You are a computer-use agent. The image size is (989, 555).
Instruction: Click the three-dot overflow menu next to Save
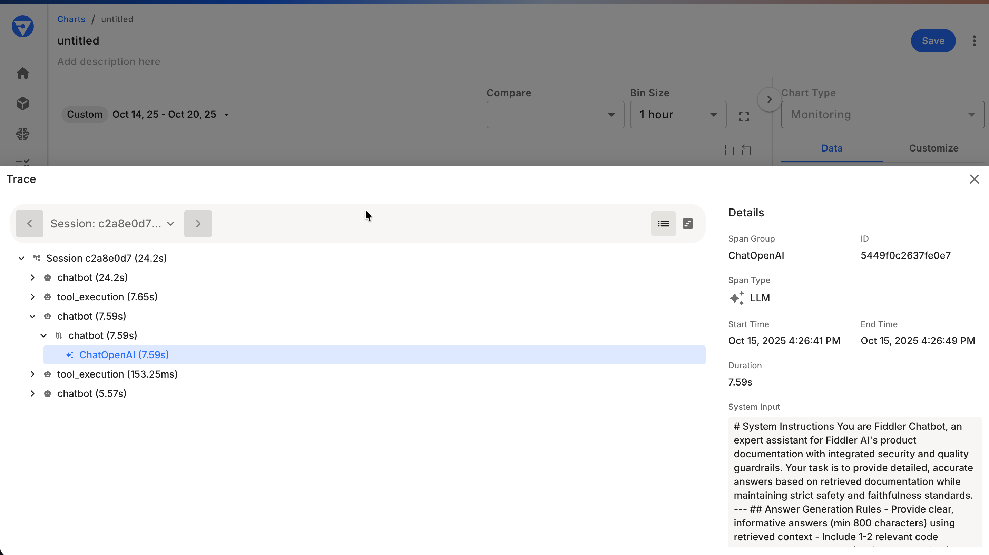coord(975,41)
